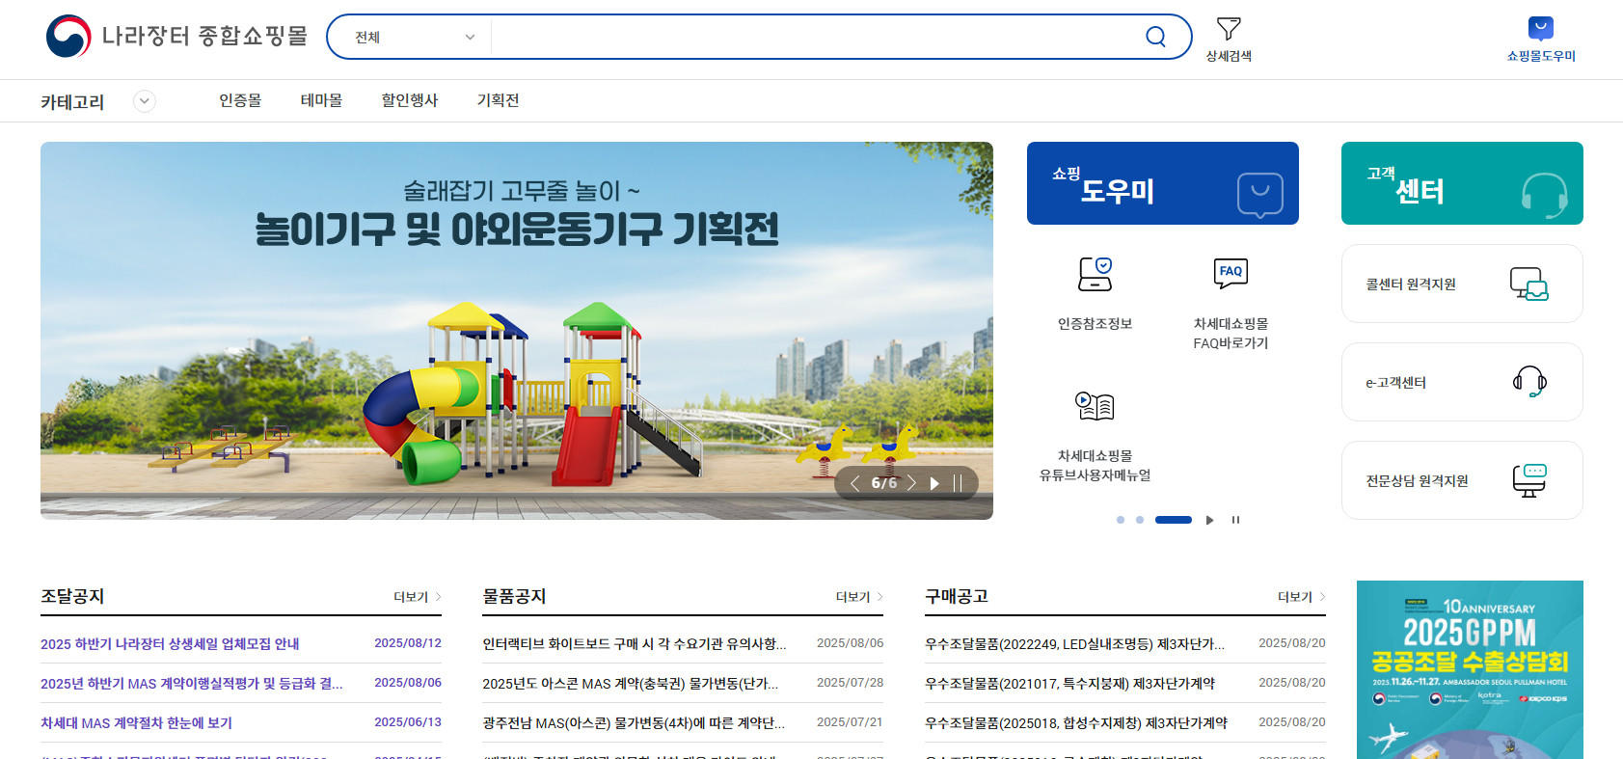The image size is (1623, 759).
Task: Open notice 2025 하반기 나라장터 상생세일 업체모집 안내
Action: click(170, 644)
